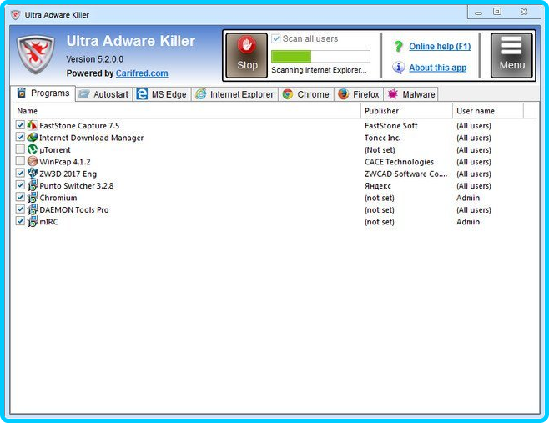This screenshot has width=549, height=423.
Task: Click the green question mark help icon
Action: tap(398, 46)
